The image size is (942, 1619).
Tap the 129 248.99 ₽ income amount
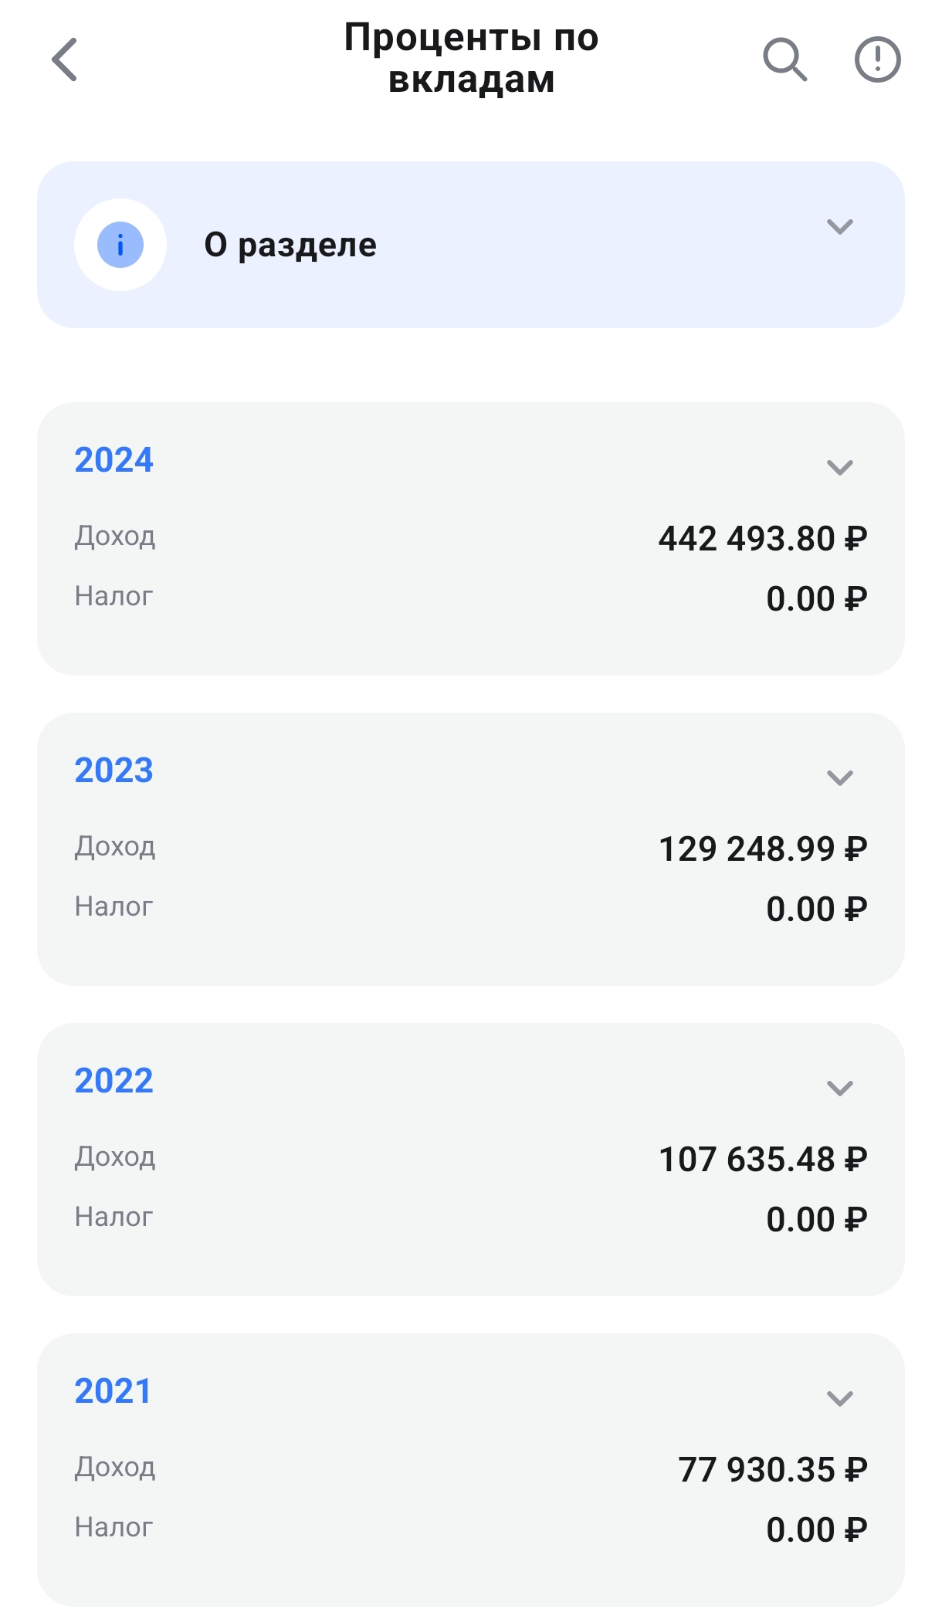(x=762, y=849)
